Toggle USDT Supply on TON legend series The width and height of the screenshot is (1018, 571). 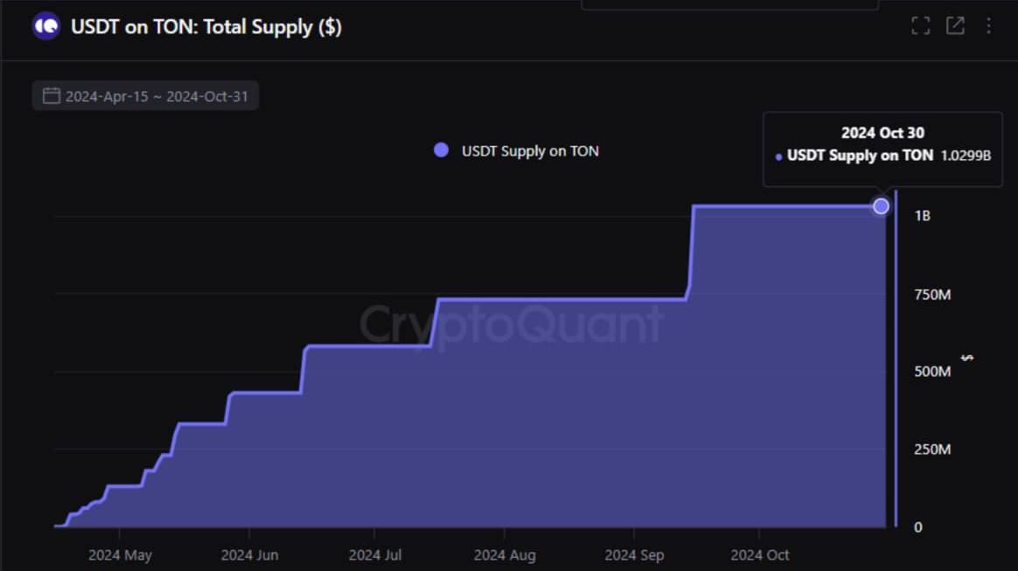pos(516,150)
